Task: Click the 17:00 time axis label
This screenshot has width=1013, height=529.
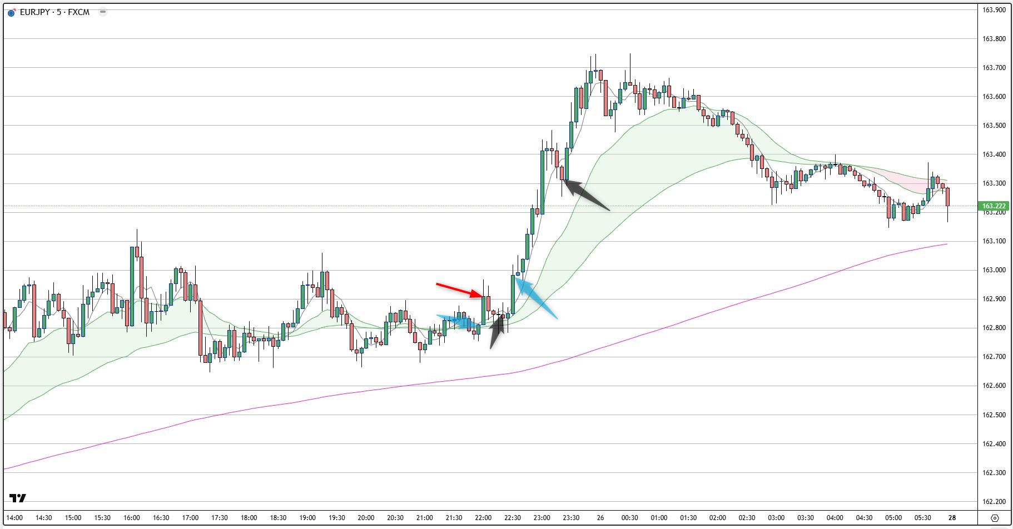Action: (190, 517)
